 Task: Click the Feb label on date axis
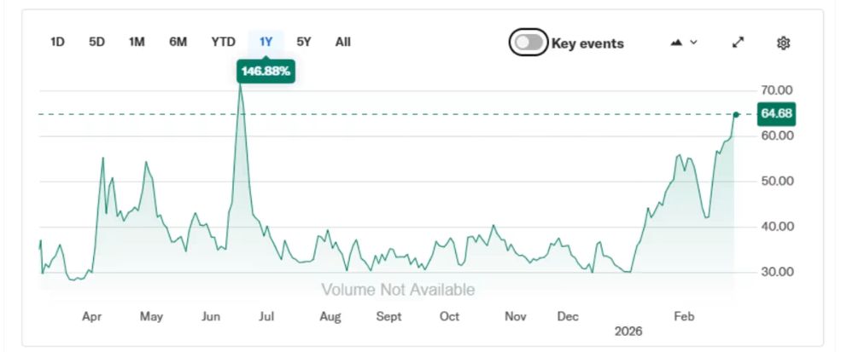pos(684,316)
